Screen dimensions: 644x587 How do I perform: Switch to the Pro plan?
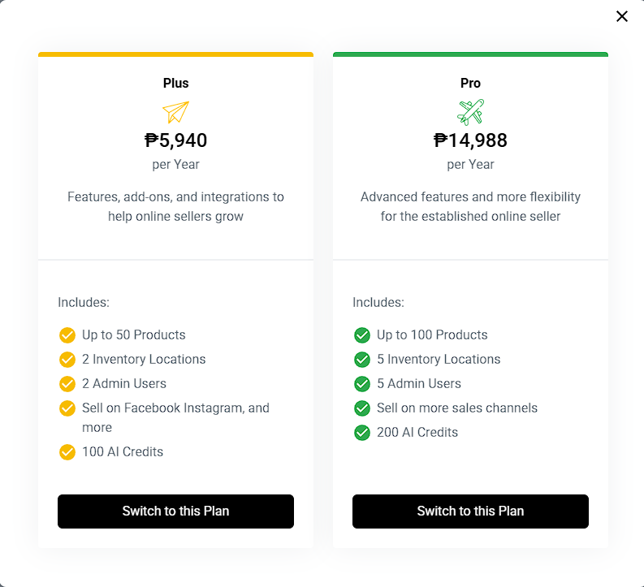point(470,511)
